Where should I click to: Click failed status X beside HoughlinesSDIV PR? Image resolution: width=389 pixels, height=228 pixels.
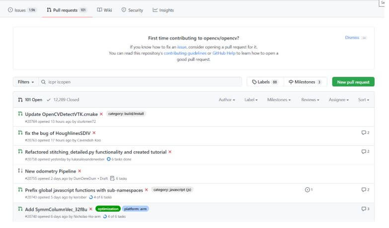point(94,133)
